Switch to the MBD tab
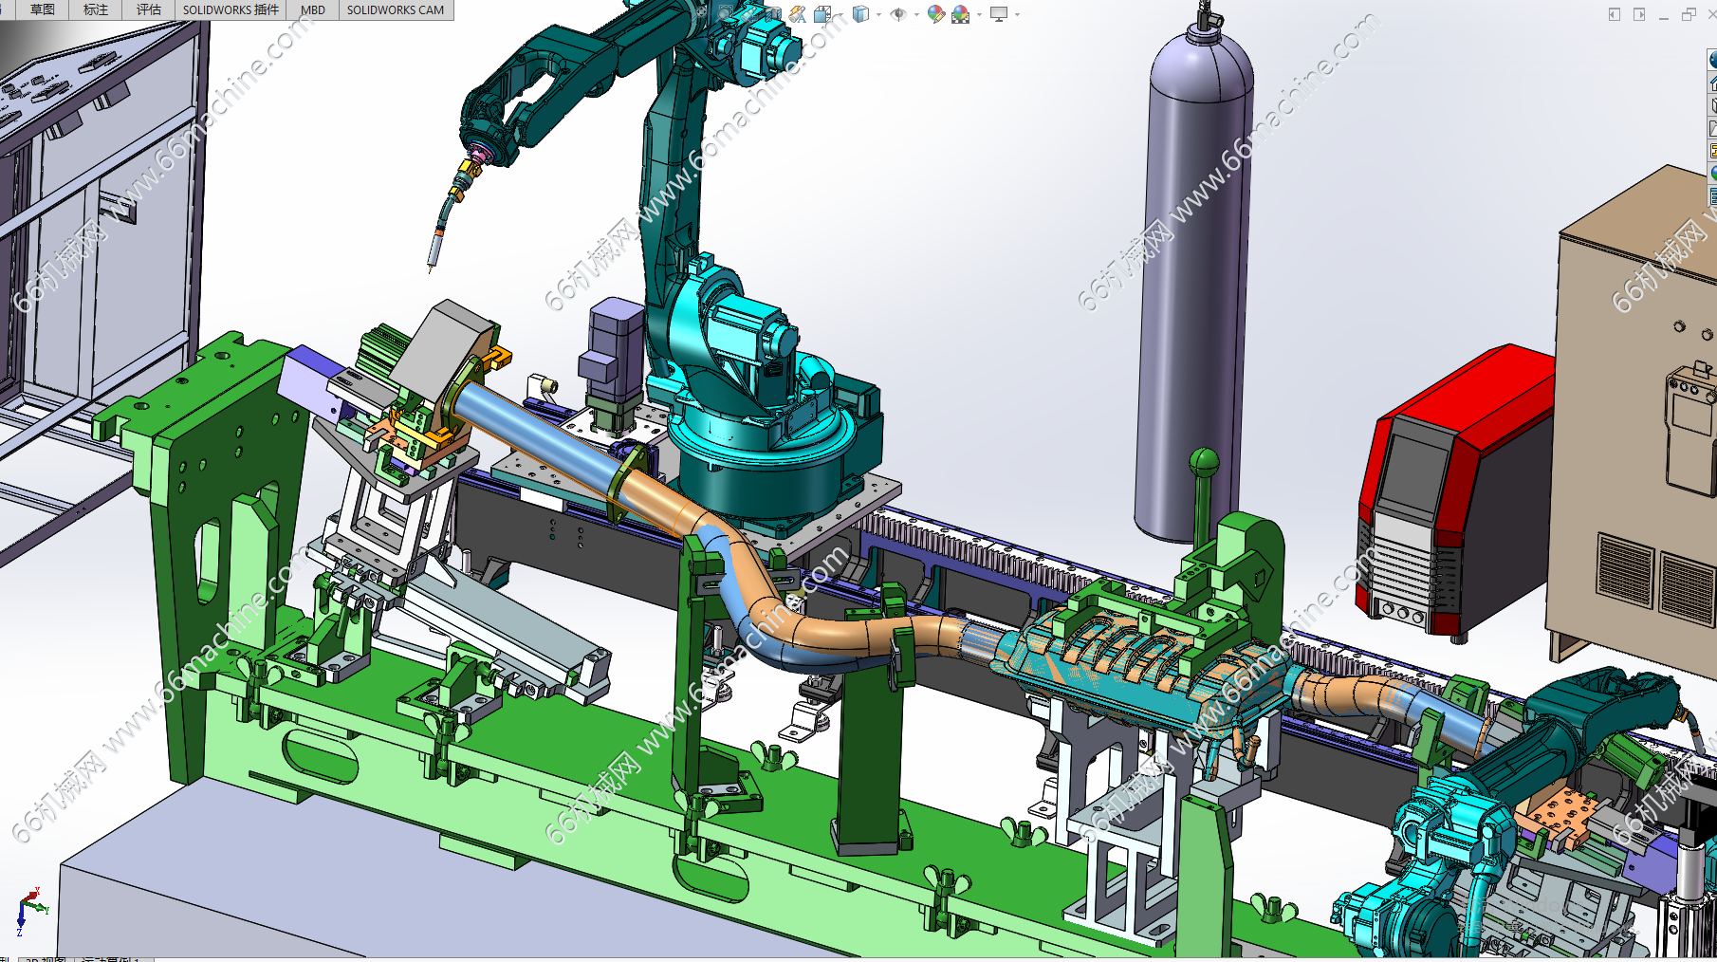1717x962 pixels. (312, 9)
